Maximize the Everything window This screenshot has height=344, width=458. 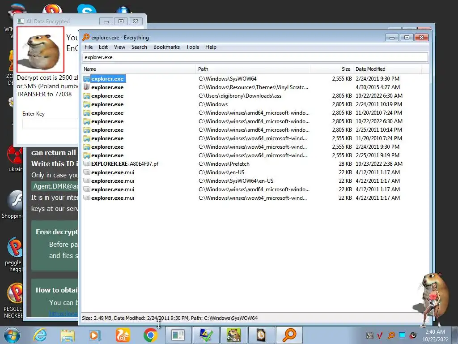(407, 38)
